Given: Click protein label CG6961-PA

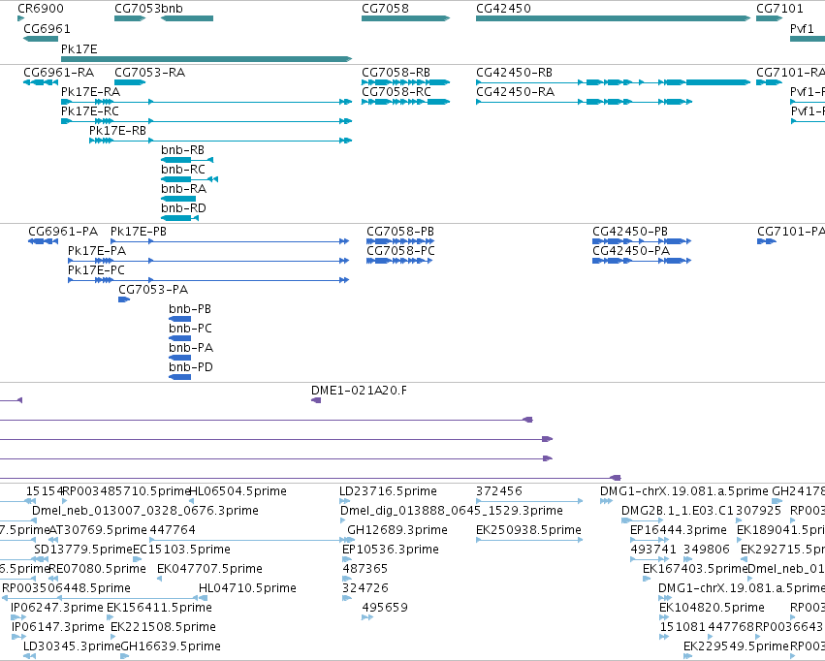Looking at the screenshot, I should pyautogui.click(x=63, y=232).
